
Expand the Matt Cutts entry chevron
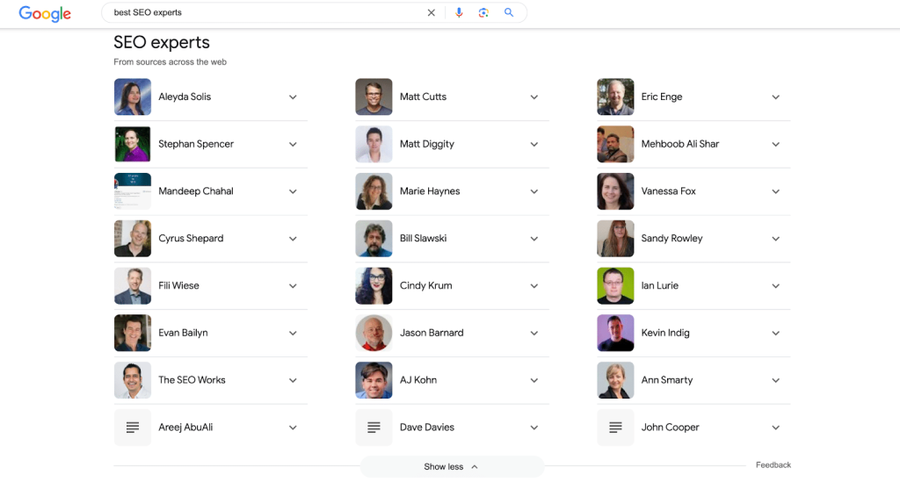pyautogui.click(x=534, y=97)
